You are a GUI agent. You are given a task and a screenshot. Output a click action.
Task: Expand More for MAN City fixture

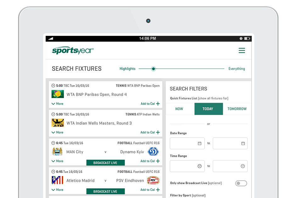(57, 161)
